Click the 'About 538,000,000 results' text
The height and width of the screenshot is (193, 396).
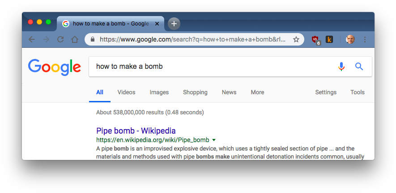click(x=150, y=112)
